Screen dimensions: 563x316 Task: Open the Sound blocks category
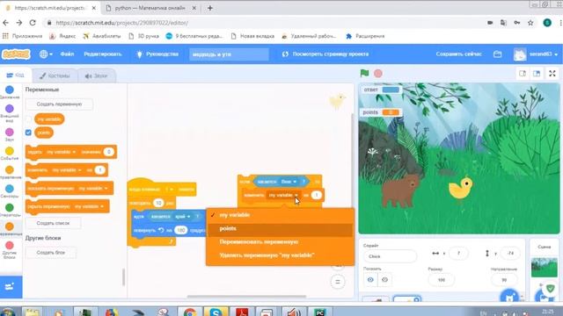10,134
